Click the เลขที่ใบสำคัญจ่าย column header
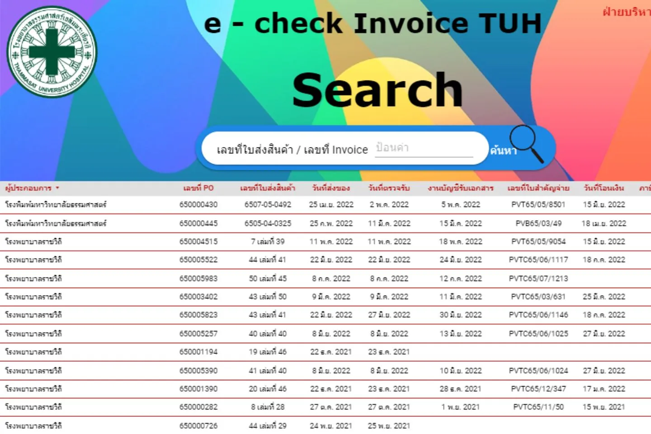 (538, 188)
